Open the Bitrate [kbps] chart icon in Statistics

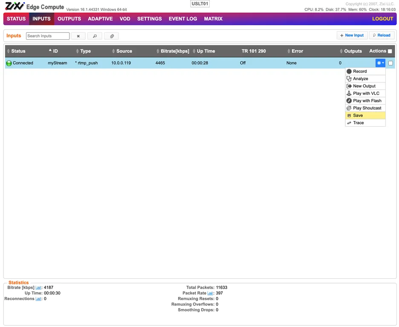[x=38, y=287]
